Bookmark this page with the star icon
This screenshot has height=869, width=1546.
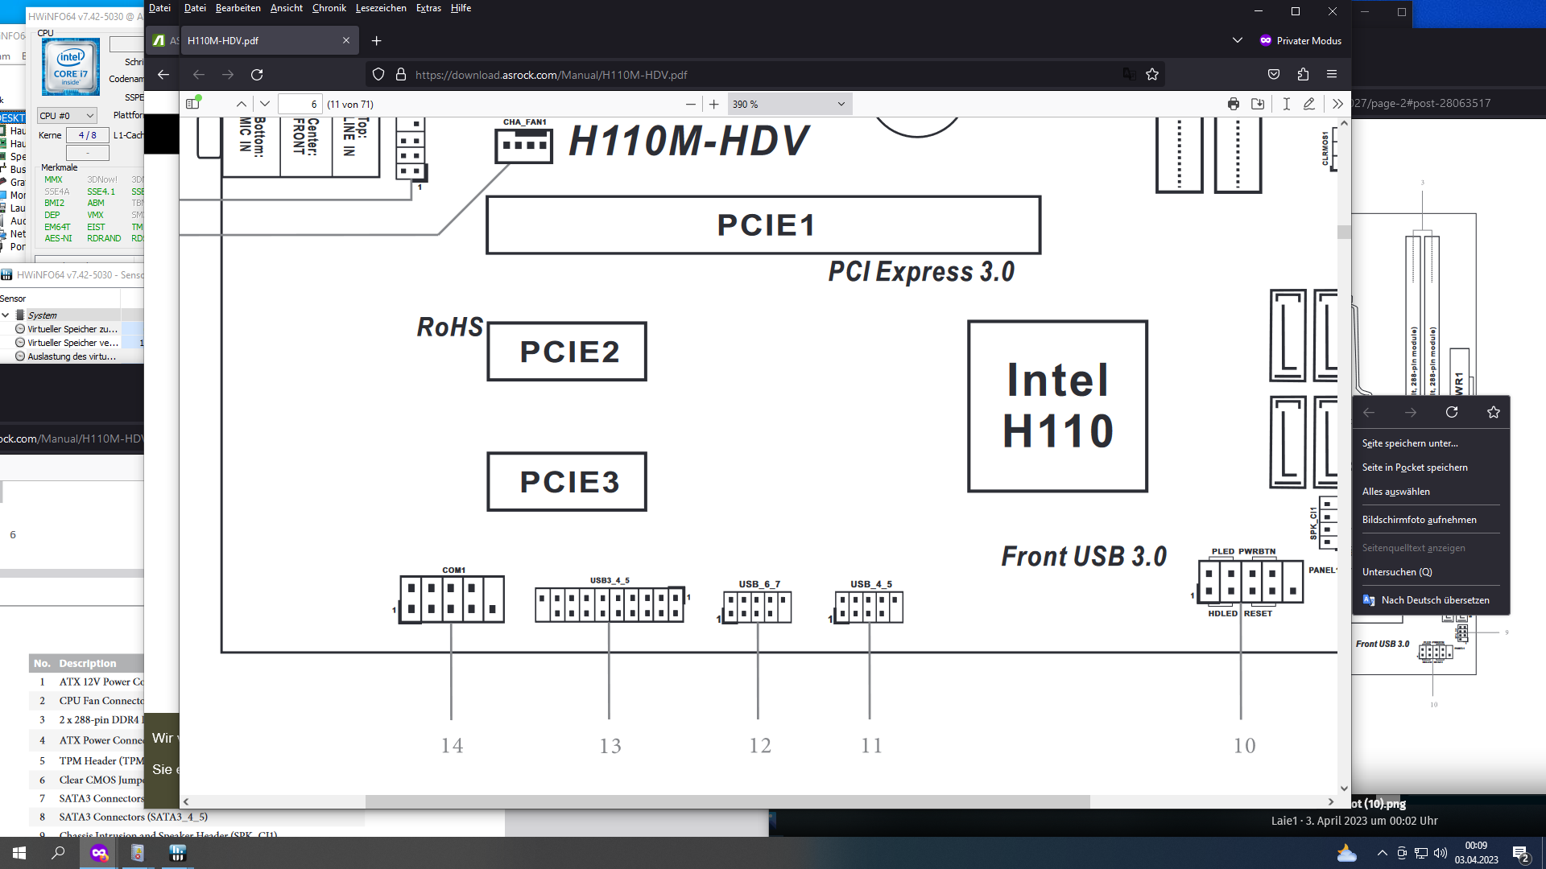[1152, 74]
